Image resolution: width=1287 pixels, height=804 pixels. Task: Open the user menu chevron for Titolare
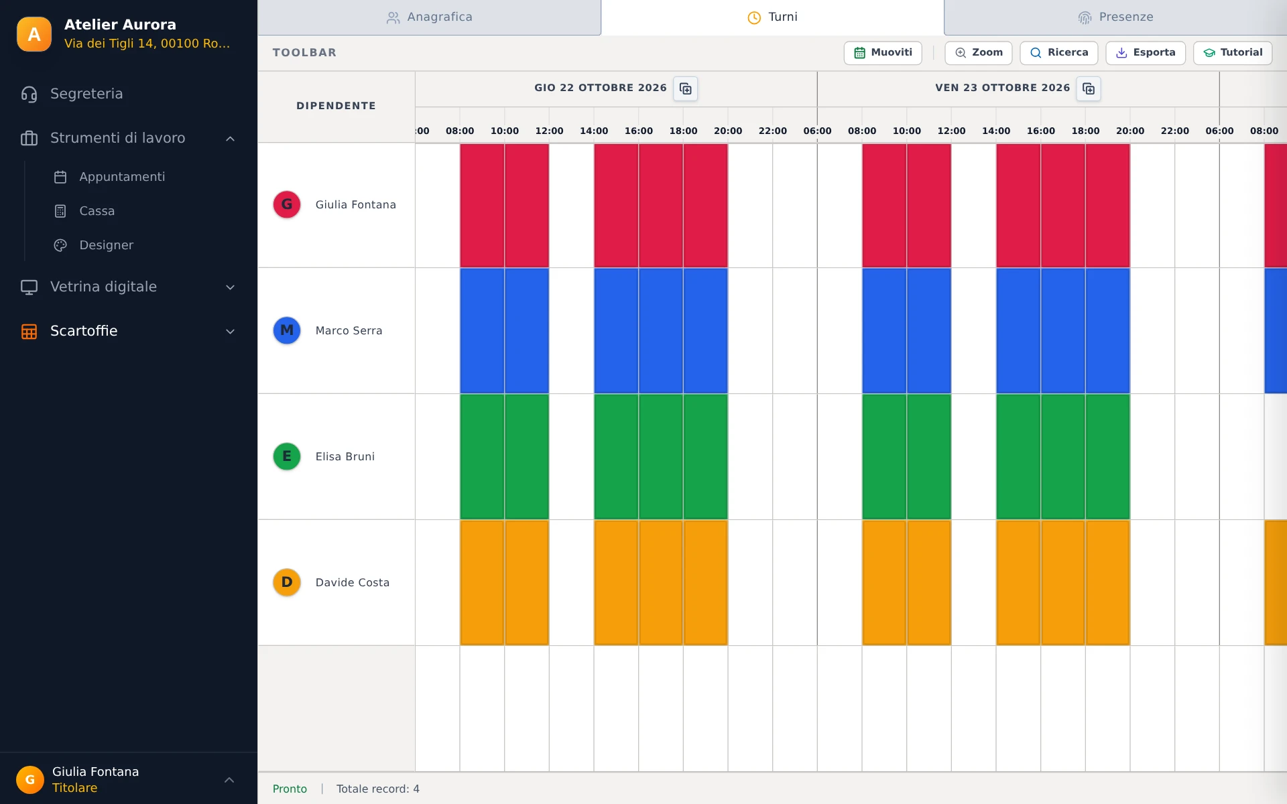tap(229, 780)
